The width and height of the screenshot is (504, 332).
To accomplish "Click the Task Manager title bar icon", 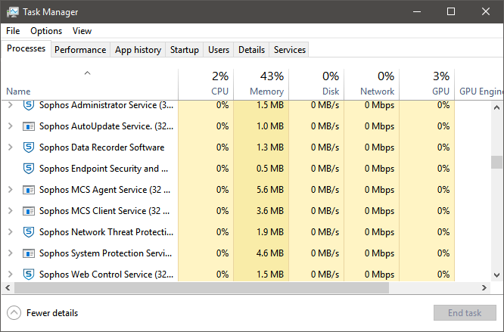I will (x=13, y=12).
